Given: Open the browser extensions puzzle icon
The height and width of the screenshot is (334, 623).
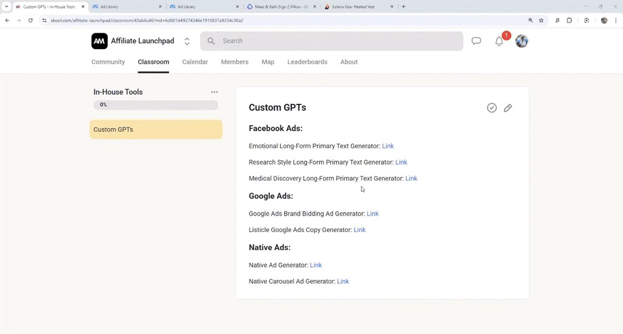Looking at the screenshot, I should [x=569, y=20].
